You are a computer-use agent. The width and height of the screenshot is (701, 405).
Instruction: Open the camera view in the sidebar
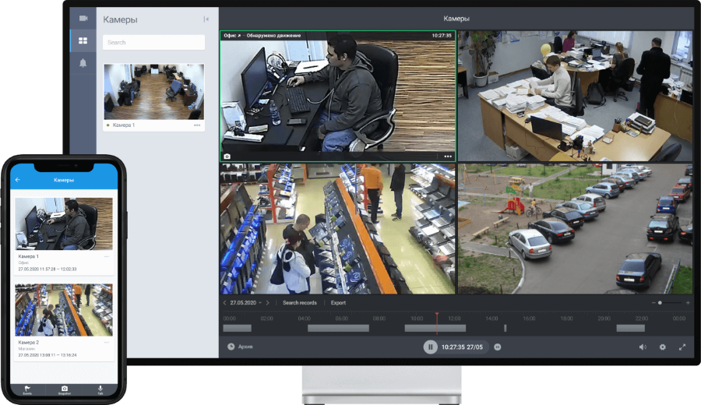pos(83,18)
